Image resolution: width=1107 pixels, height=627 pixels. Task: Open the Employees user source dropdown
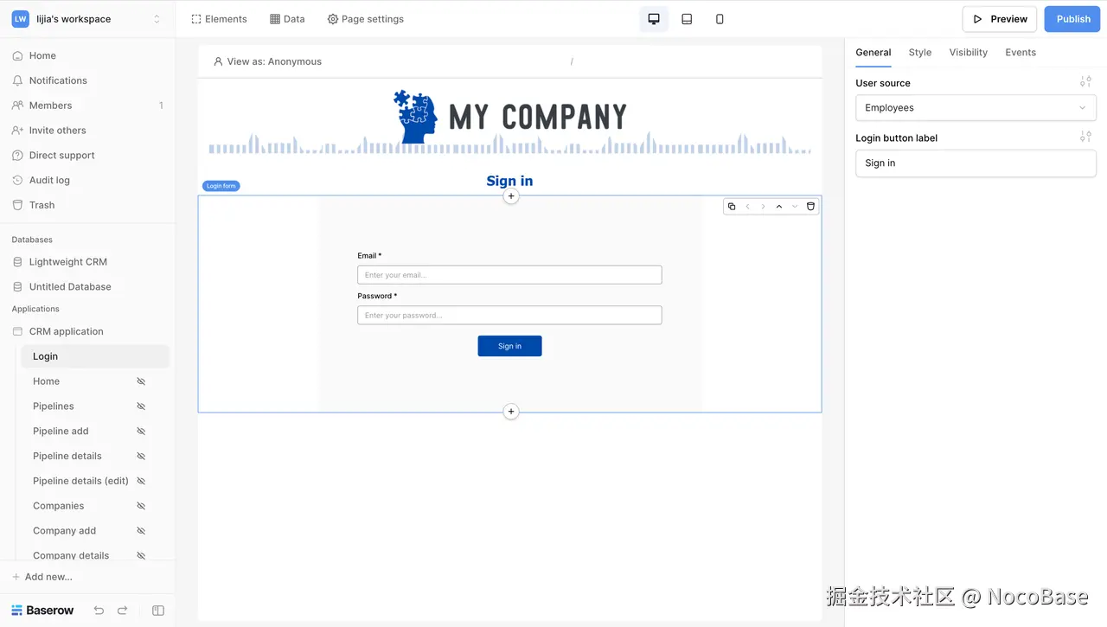976,108
